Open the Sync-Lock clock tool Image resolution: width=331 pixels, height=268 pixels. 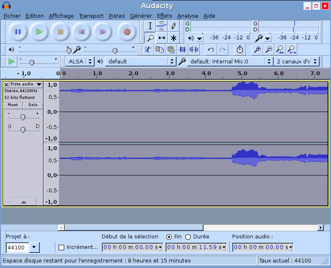[240, 50]
